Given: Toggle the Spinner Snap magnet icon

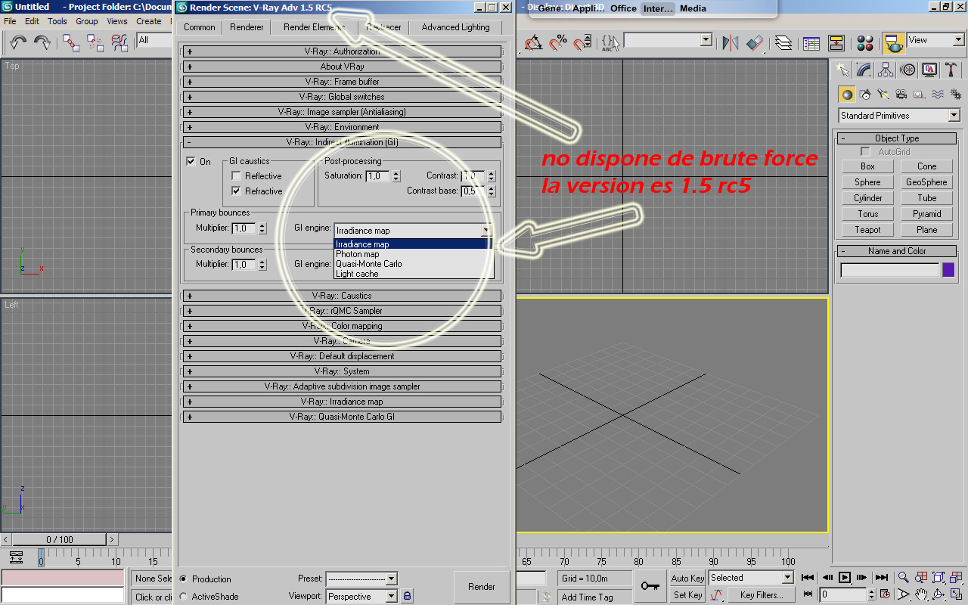Looking at the screenshot, I should [x=582, y=42].
